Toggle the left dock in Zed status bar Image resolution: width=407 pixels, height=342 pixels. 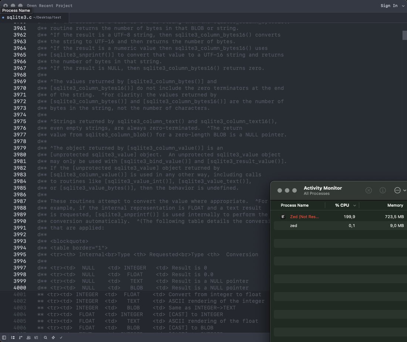point(4,337)
